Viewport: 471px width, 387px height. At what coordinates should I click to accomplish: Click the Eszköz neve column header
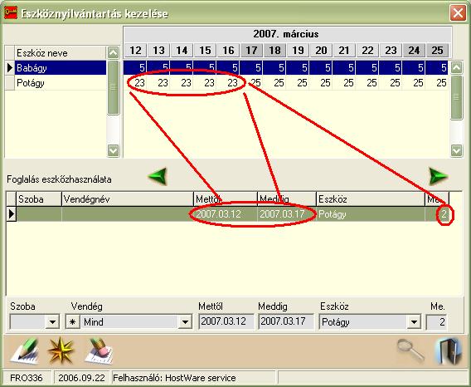click(60, 53)
